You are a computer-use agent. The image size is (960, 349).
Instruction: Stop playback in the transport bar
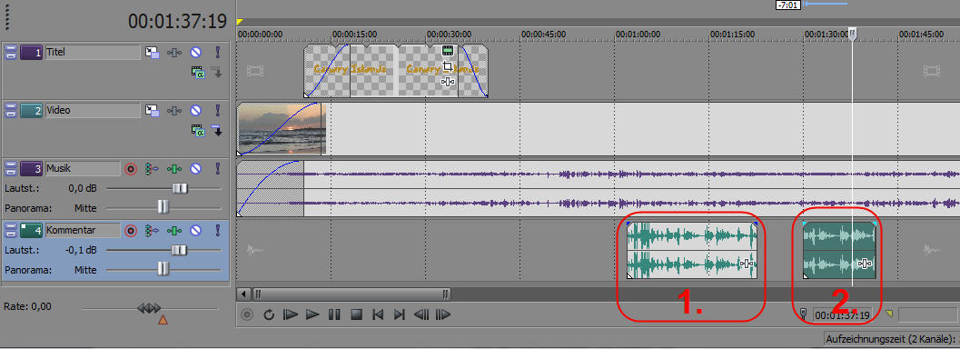[x=356, y=314]
